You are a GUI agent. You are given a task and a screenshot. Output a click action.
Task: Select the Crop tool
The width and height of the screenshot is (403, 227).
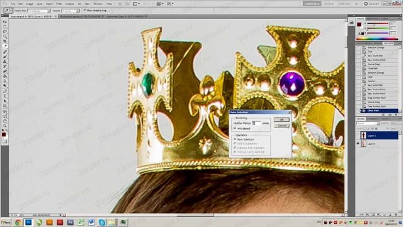[5, 42]
